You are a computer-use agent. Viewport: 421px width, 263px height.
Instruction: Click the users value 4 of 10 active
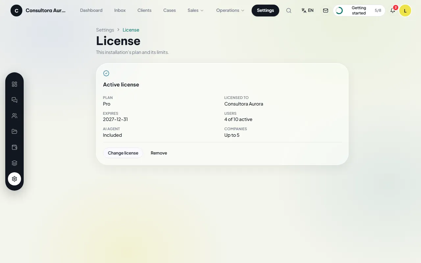pos(238,119)
